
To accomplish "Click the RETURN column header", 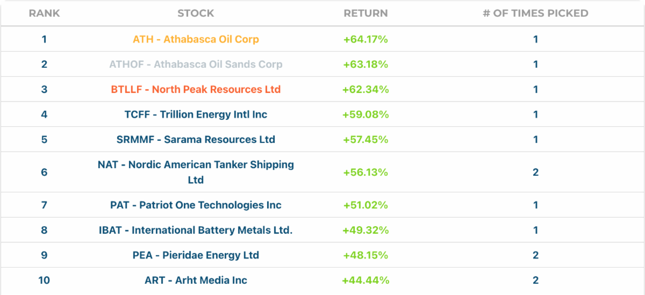I will [365, 13].
